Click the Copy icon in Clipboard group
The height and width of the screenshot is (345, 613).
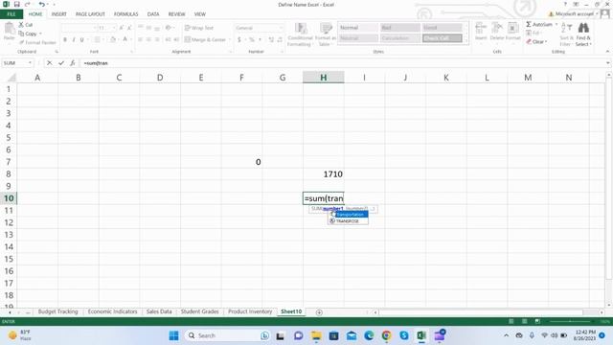coord(21,34)
